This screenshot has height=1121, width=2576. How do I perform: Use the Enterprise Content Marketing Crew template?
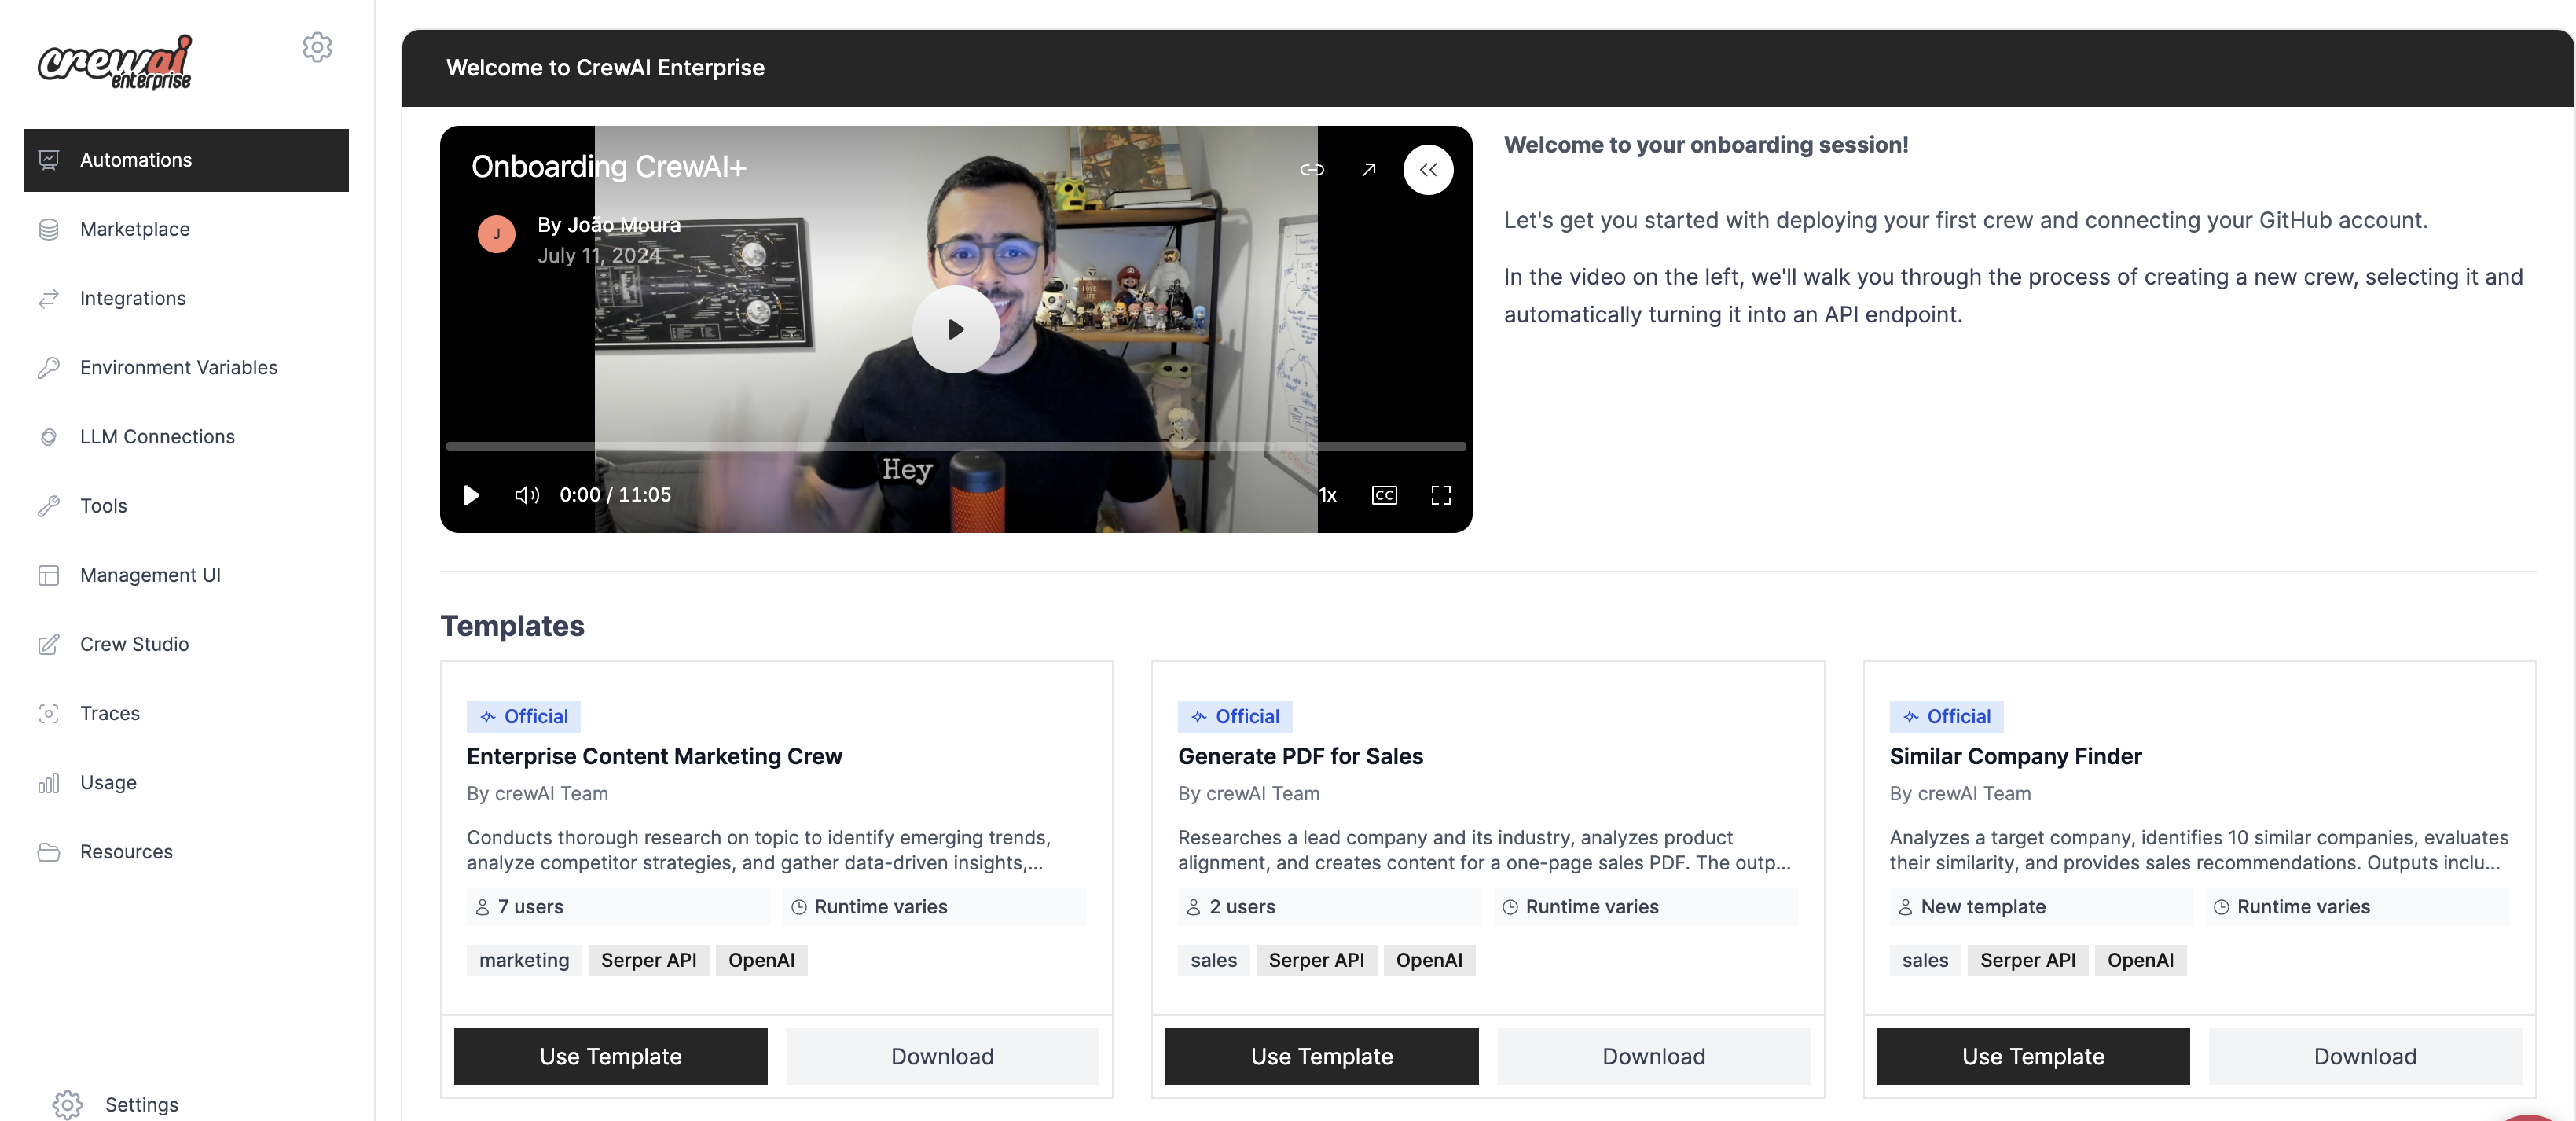tap(610, 1056)
